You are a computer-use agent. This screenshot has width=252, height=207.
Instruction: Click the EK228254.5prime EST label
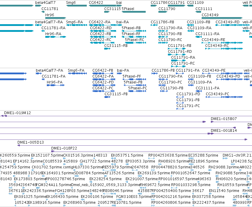tap(106, 179)
